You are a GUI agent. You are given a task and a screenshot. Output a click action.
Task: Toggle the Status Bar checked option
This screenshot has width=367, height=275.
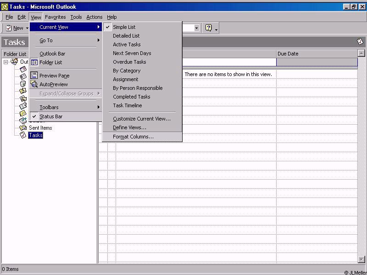point(50,116)
